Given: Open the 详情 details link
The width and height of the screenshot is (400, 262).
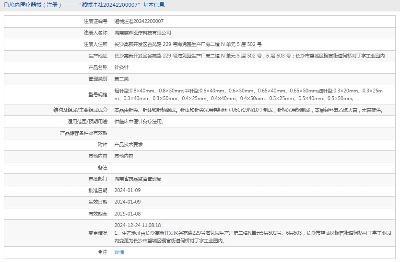Looking at the screenshot, I should 119,252.
